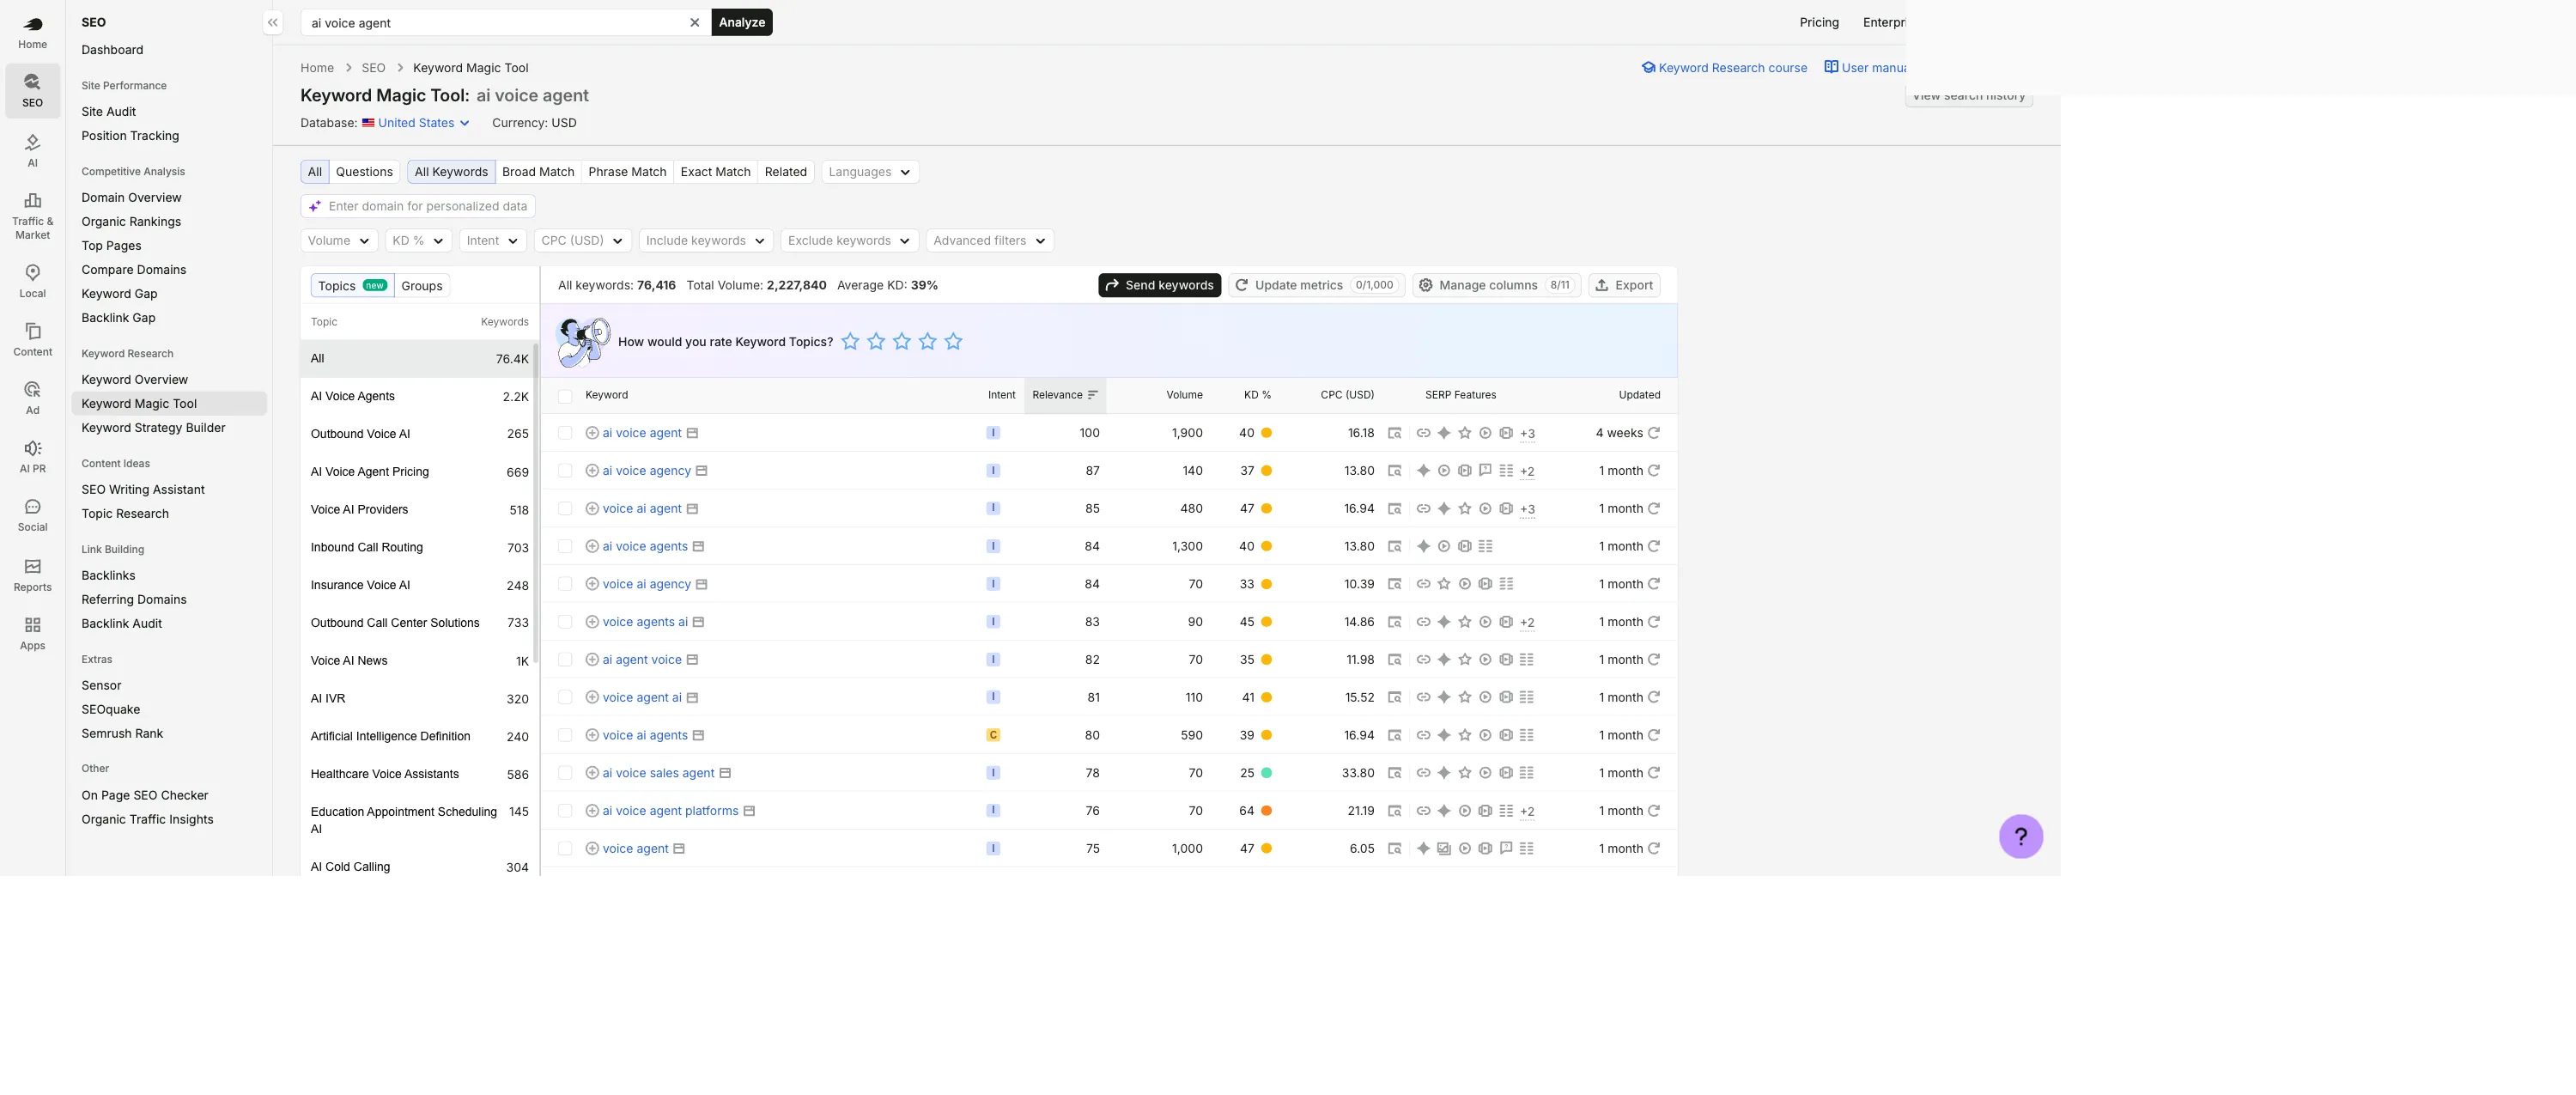Click the Analyze button
This screenshot has width=2576, height=1095.
click(x=742, y=22)
